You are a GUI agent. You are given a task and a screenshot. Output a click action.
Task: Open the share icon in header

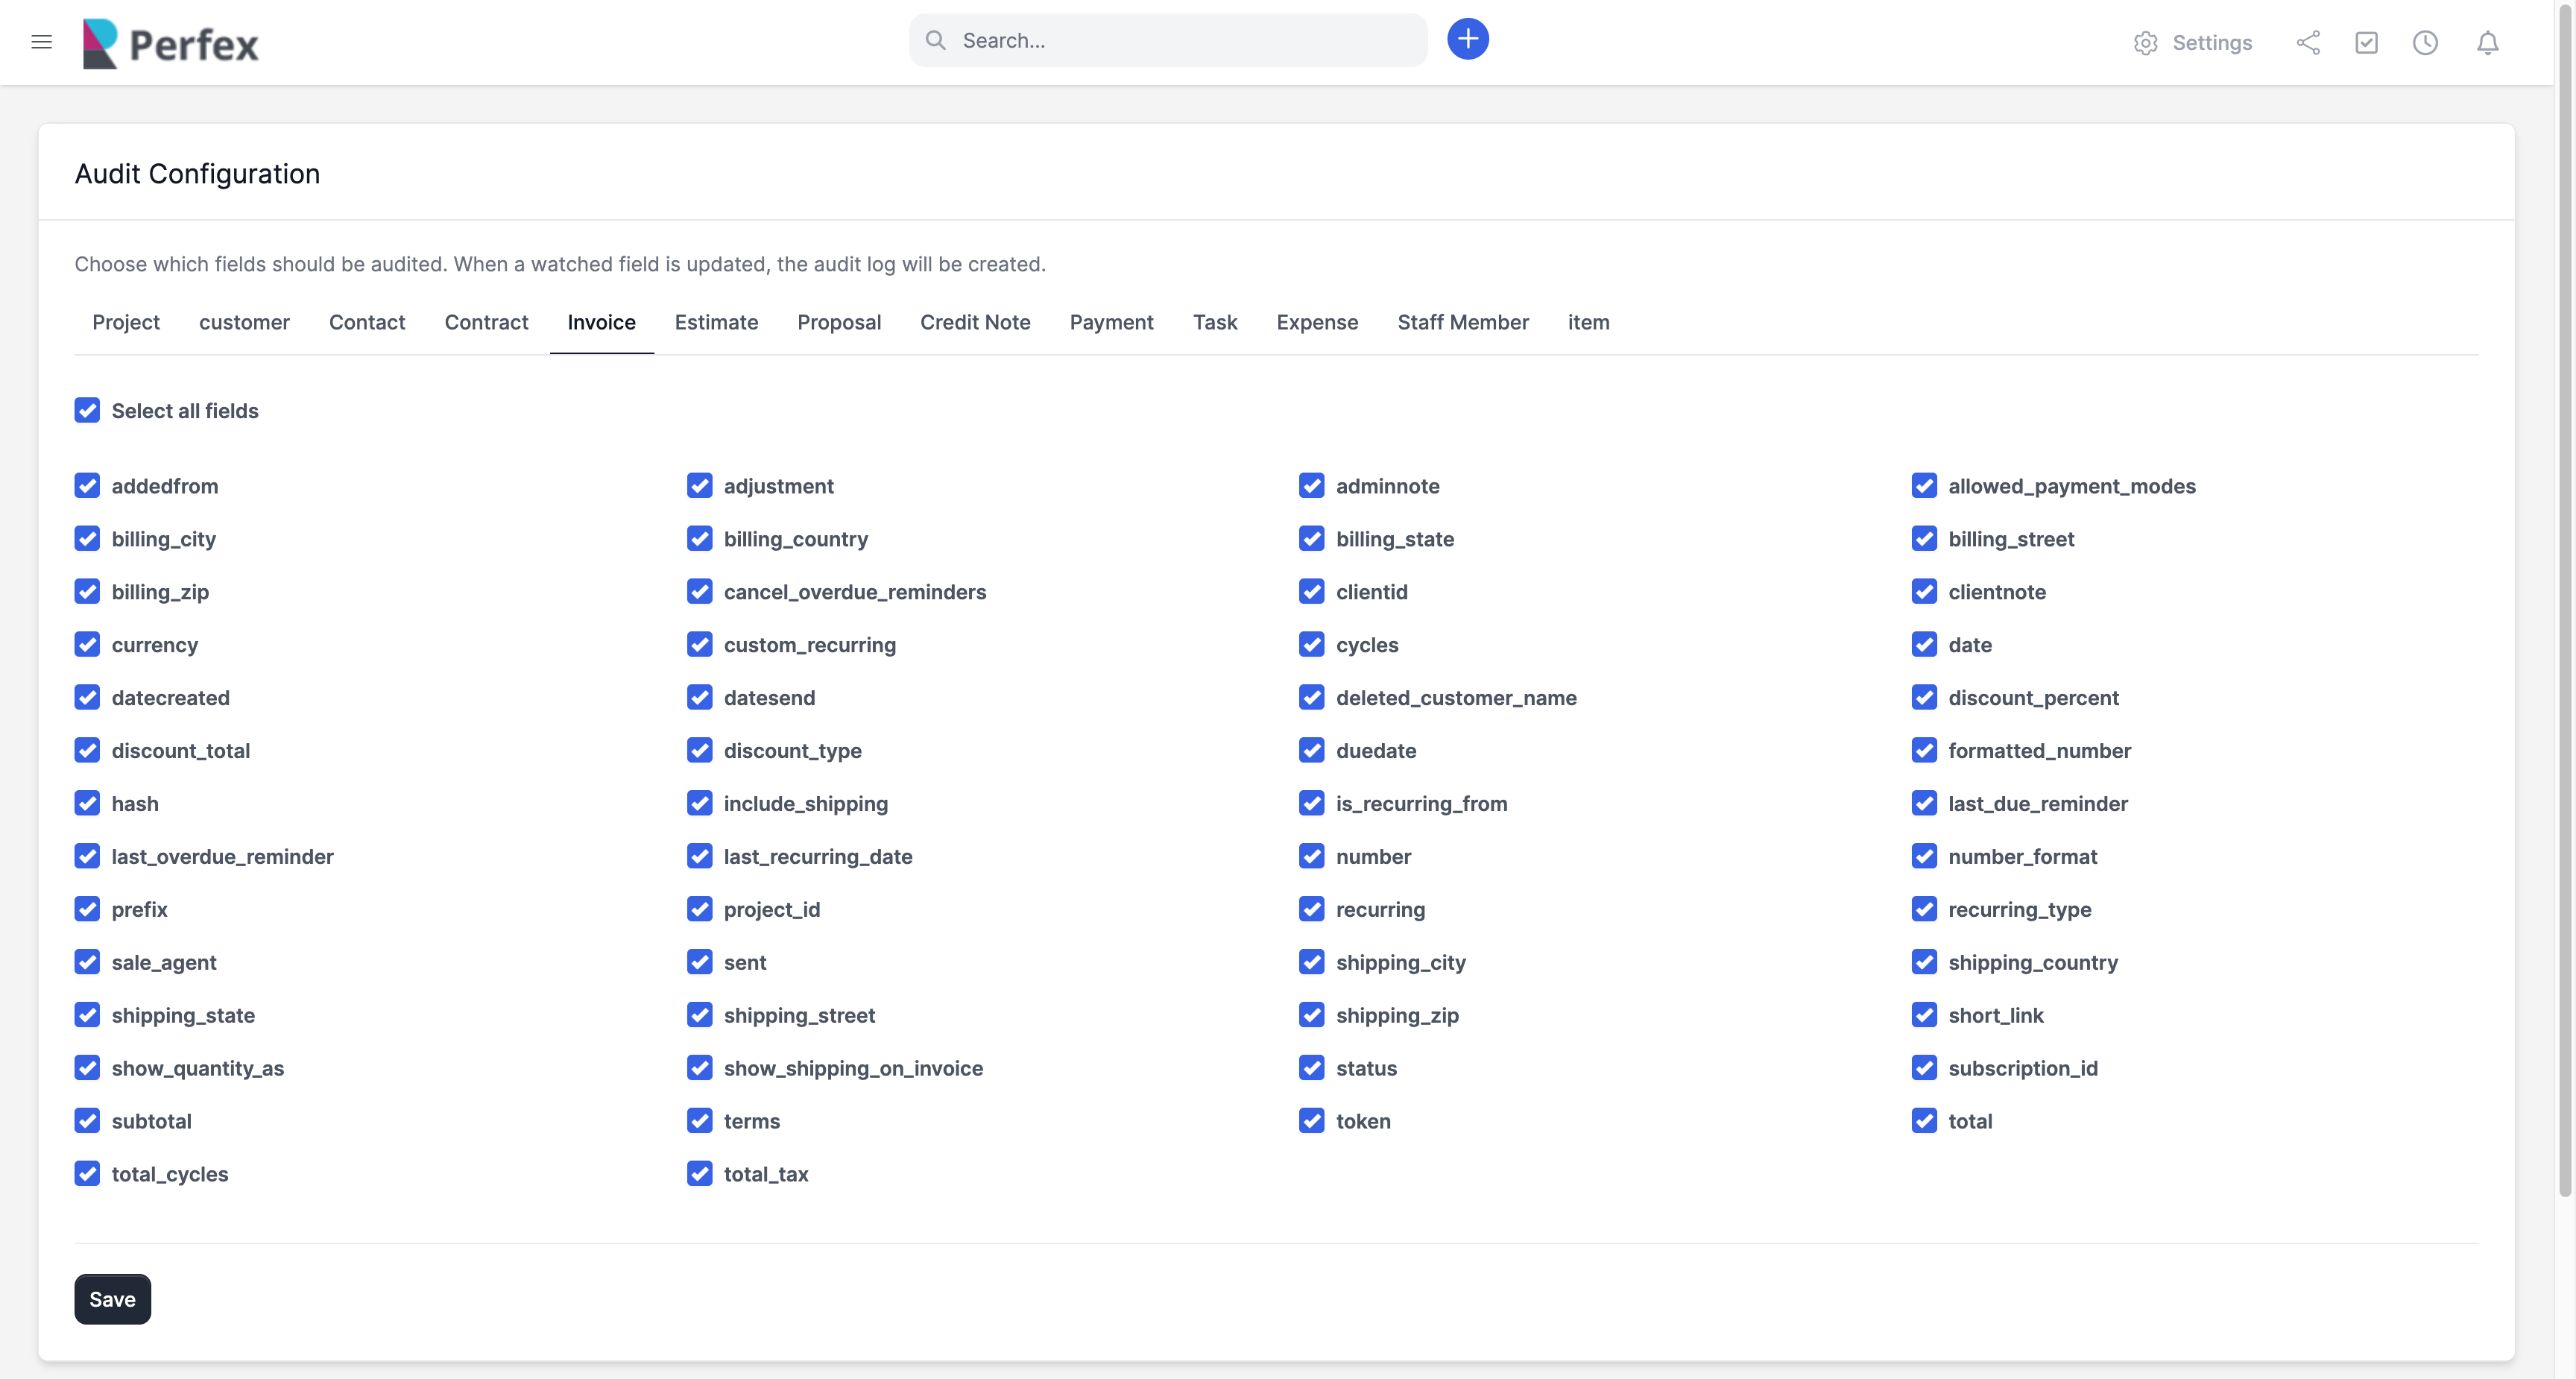tap(2308, 43)
